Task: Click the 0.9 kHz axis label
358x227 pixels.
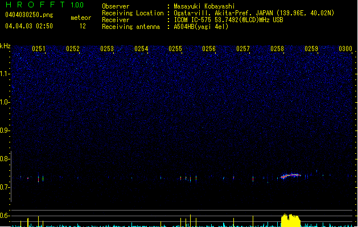Action: click(5, 131)
